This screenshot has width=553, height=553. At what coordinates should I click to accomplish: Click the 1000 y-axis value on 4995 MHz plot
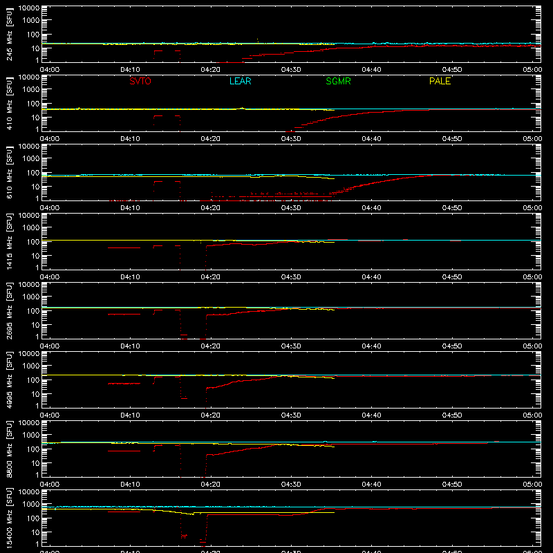pyautogui.click(x=31, y=366)
